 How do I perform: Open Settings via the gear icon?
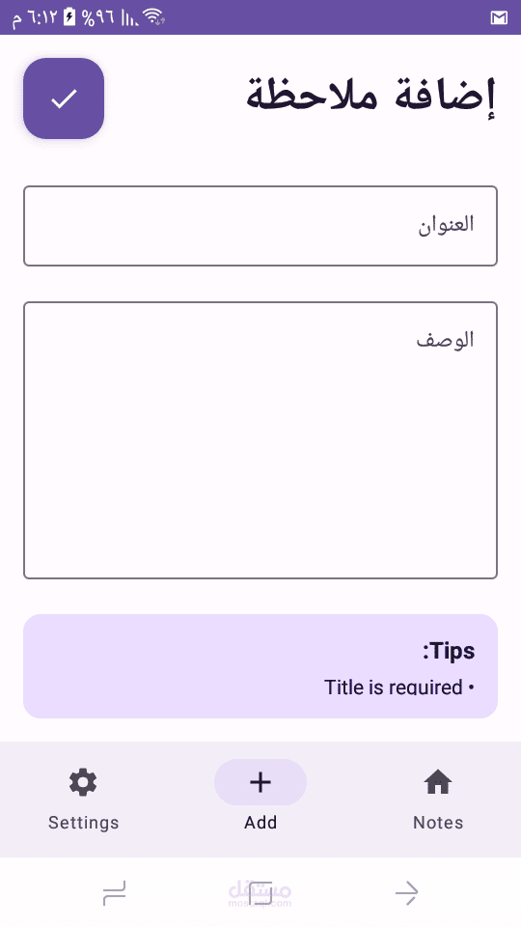coord(83,782)
